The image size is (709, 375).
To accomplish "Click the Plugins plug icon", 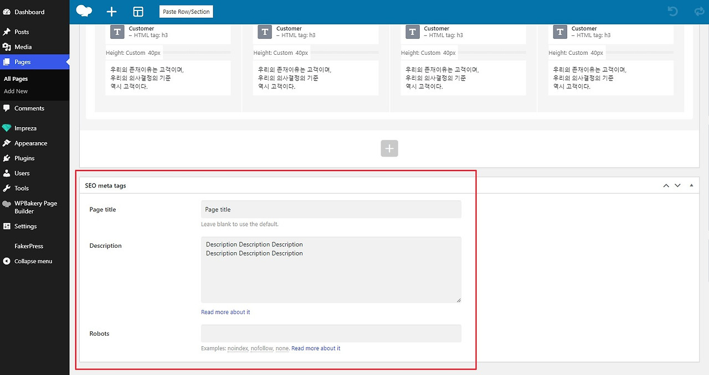I will tap(7, 158).
